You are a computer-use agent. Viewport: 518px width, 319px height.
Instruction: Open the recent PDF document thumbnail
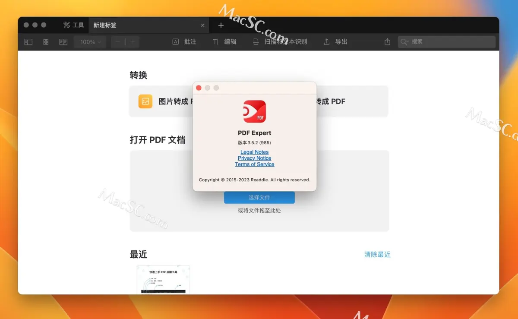pyautogui.click(x=163, y=280)
